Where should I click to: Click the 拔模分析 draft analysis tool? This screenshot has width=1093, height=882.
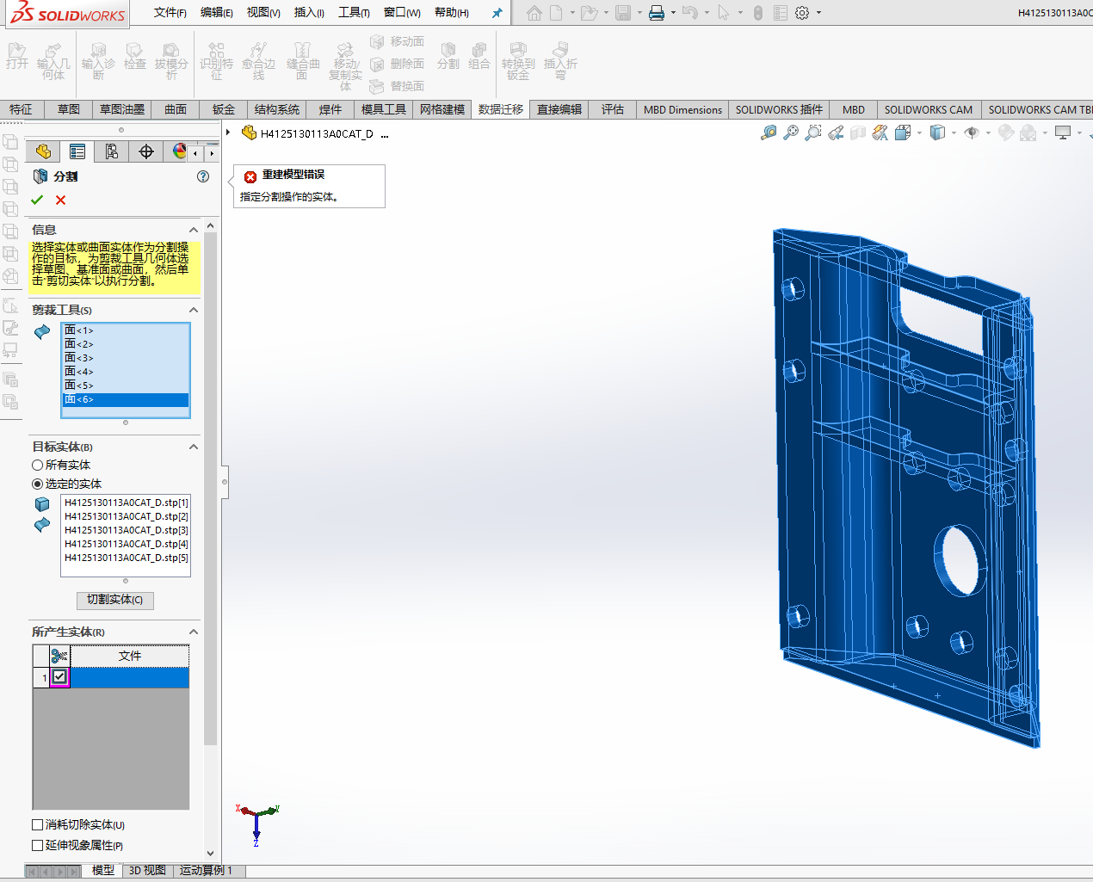pyautogui.click(x=171, y=61)
